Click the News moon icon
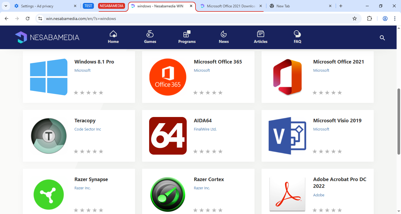 coord(224,34)
